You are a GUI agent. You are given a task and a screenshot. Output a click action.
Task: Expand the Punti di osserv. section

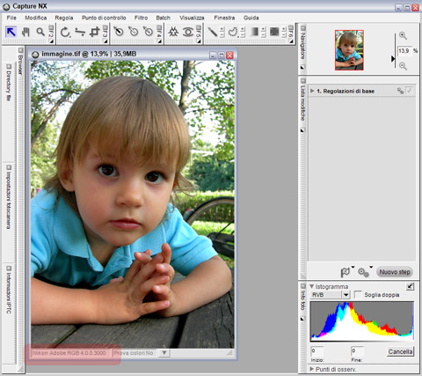pyautogui.click(x=311, y=369)
